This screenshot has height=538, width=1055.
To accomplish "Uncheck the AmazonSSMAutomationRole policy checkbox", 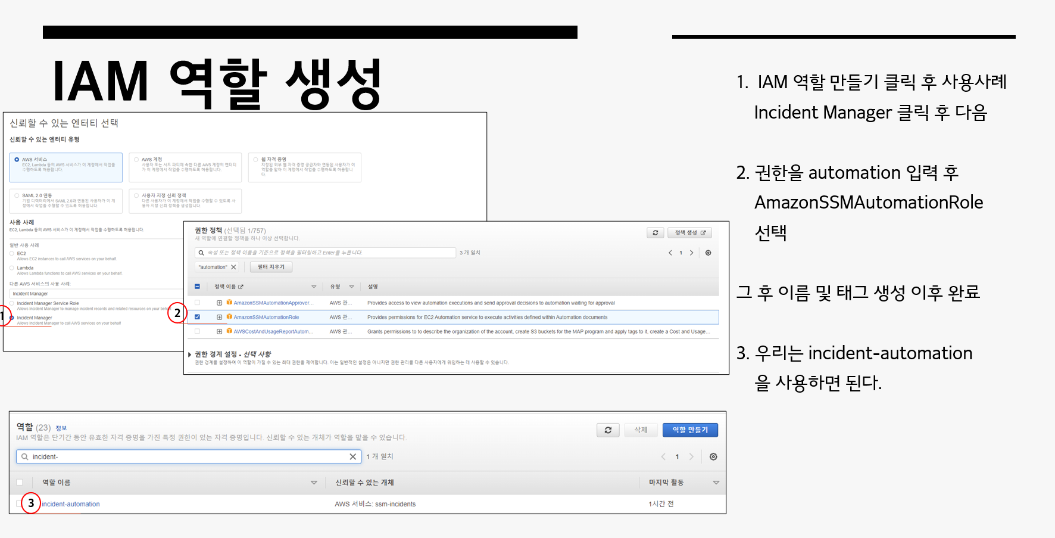I will point(197,317).
